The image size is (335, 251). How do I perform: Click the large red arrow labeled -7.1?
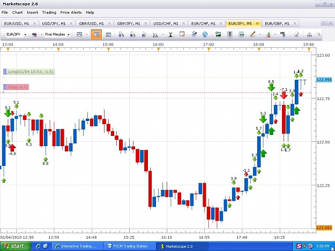[284, 95]
